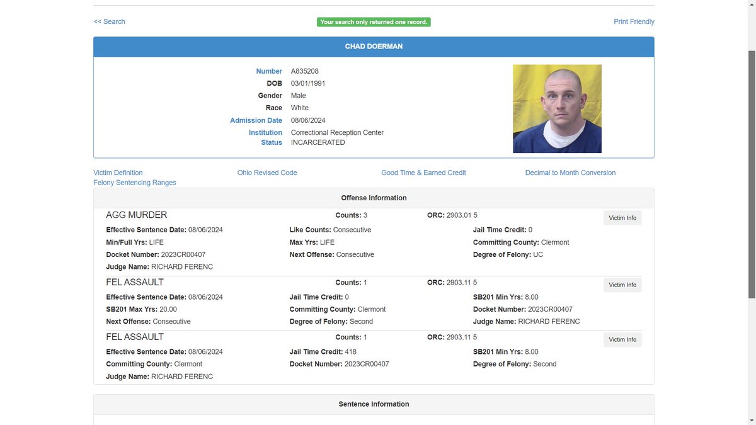
Task: Open Decimal to Month Conversion link
Action: pyautogui.click(x=570, y=173)
